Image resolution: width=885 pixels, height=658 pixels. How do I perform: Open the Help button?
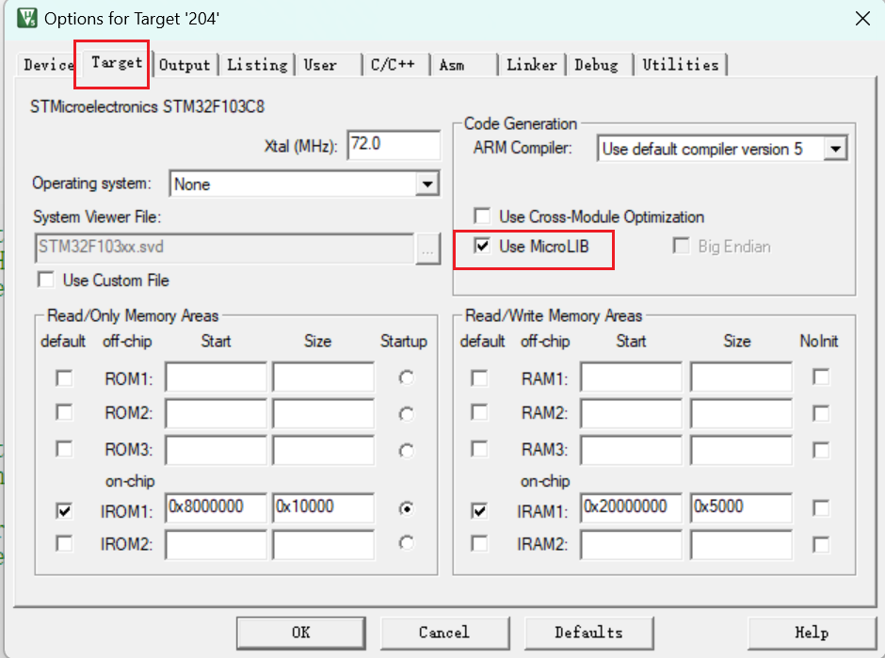coord(812,633)
